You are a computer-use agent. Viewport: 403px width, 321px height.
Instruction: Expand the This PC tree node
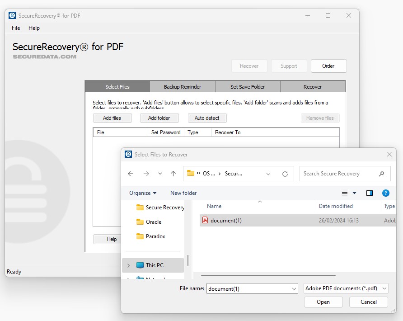pos(128,265)
